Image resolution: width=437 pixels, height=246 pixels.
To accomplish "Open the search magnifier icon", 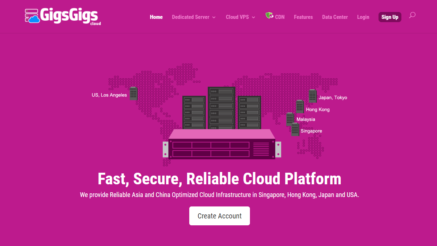I will (x=412, y=15).
